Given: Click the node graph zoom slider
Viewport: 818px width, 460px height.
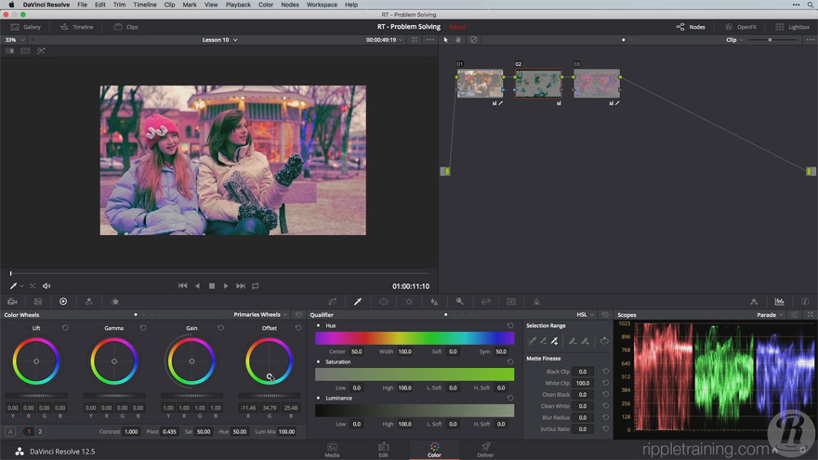Looking at the screenshot, I should (769, 40).
